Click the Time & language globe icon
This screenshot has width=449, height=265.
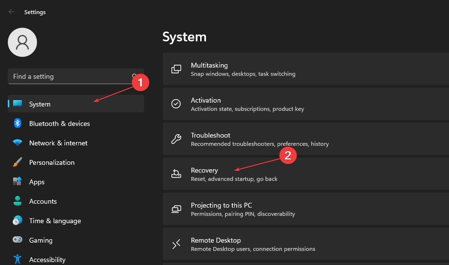point(18,221)
